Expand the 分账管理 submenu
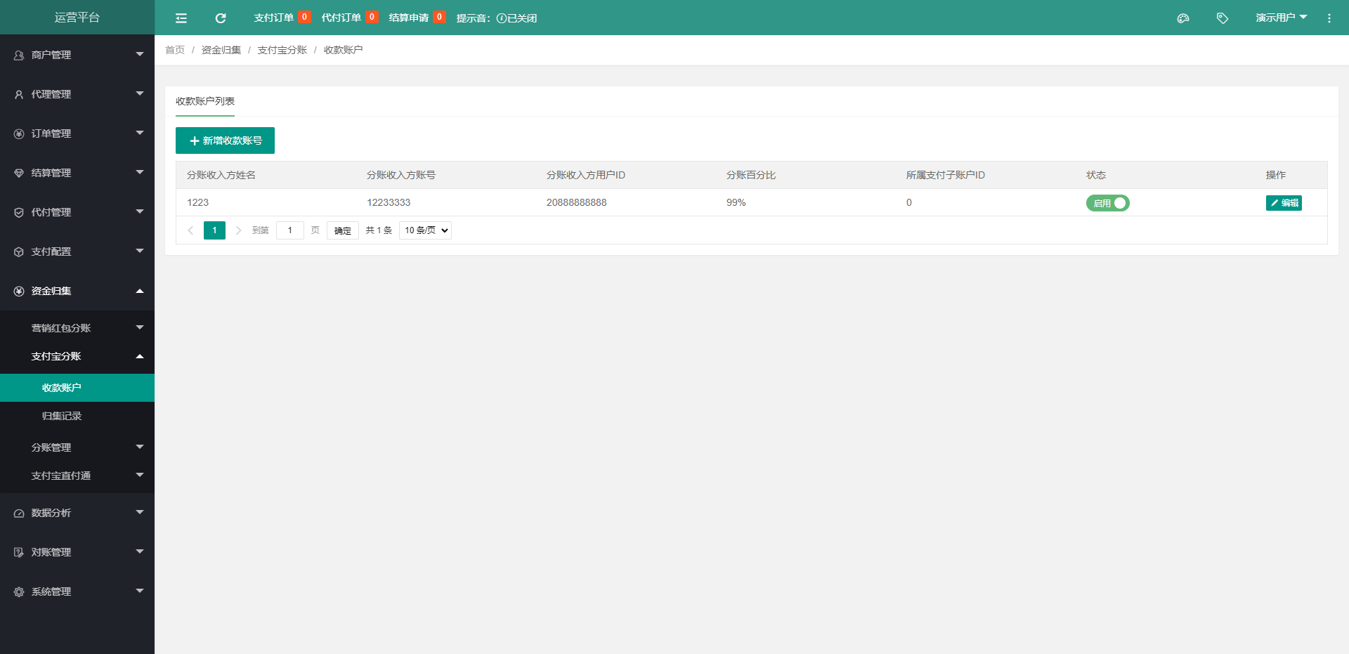 (x=77, y=447)
